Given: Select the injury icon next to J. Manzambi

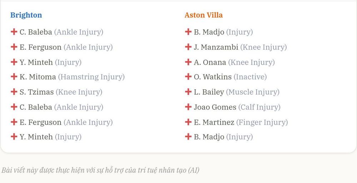Looking at the screenshot, I should 188,47.
